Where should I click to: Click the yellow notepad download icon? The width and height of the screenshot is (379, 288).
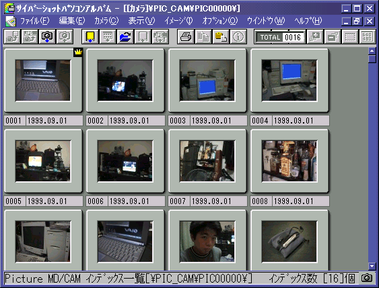pyautogui.click(x=90, y=37)
